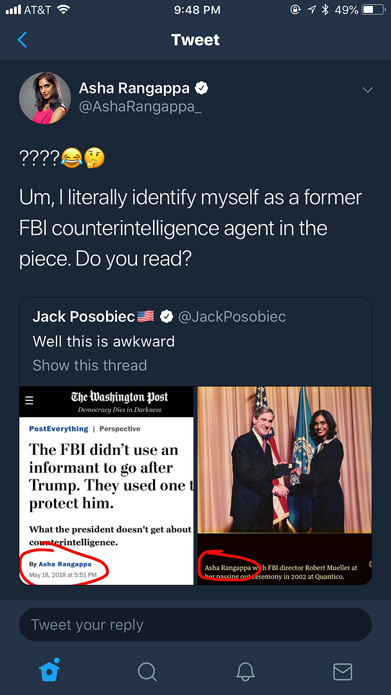Tap the back arrow icon
Viewport: 391px width, 695px height.
23,40
